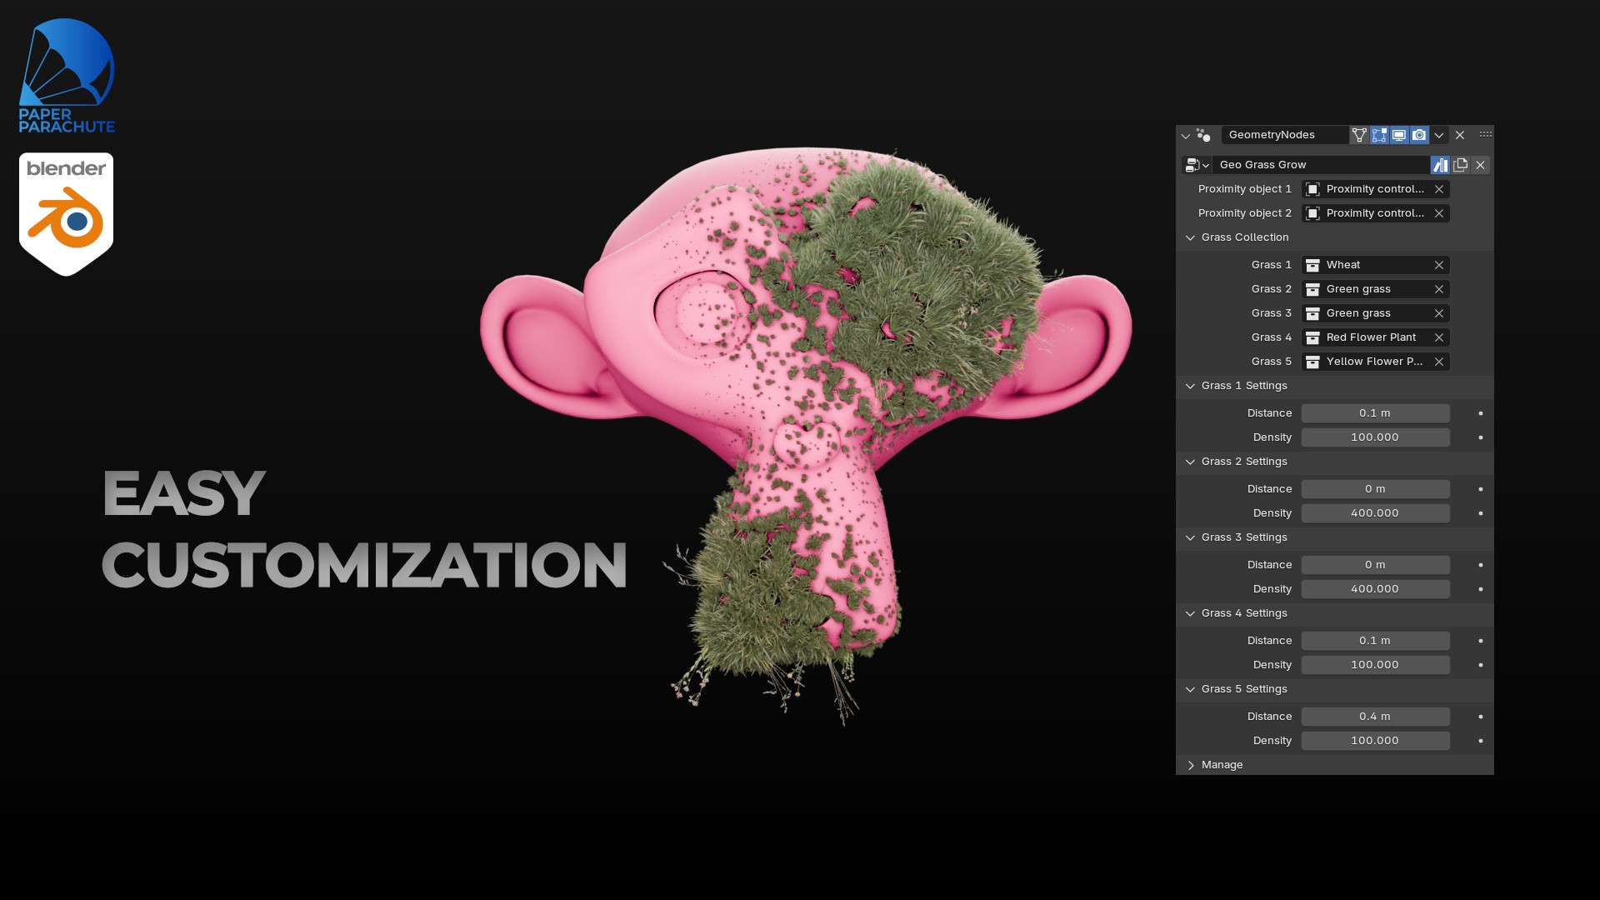Clear the Wheat collection field
This screenshot has width=1600, height=900.
click(x=1439, y=265)
